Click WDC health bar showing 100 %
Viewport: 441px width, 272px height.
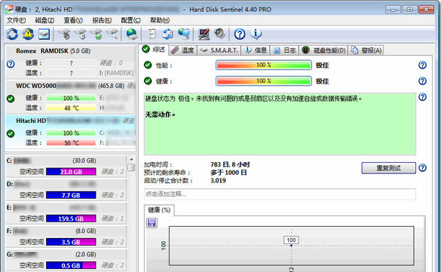[x=71, y=98]
